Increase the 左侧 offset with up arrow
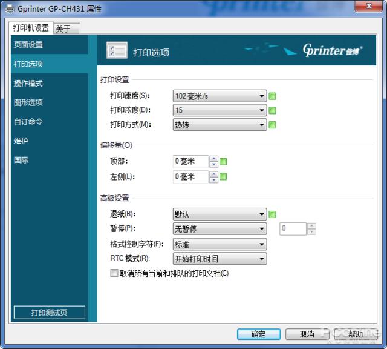 click(213, 174)
